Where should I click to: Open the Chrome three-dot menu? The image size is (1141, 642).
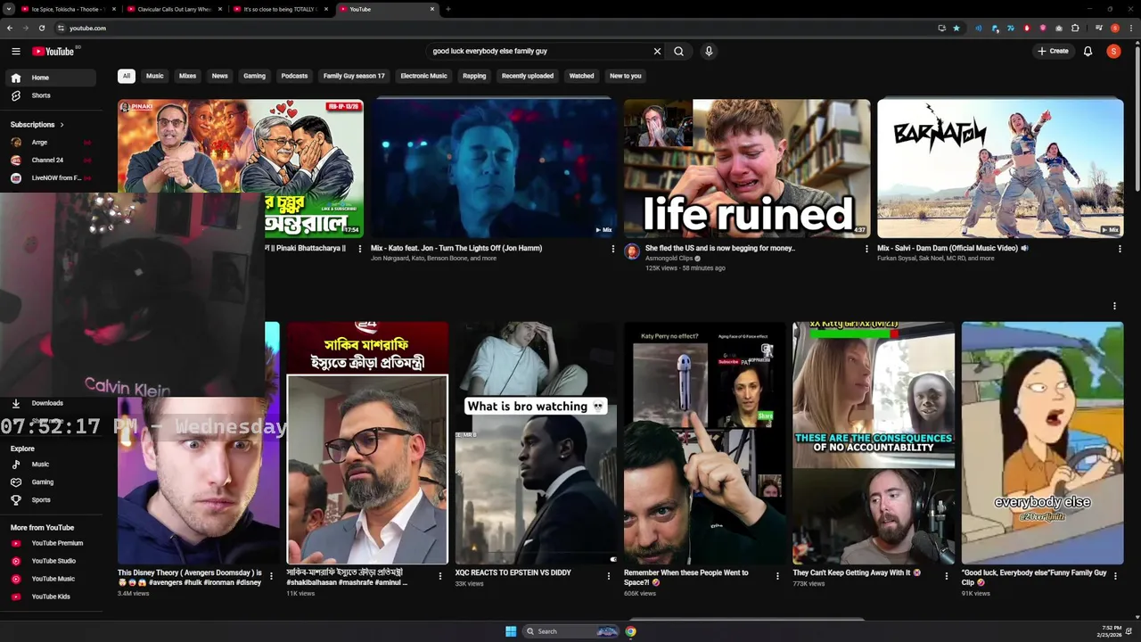pyautogui.click(x=1131, y=28)
